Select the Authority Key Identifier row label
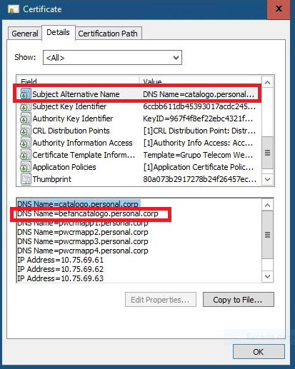This screenshot has height=369, width=295. tap(73, 118)
